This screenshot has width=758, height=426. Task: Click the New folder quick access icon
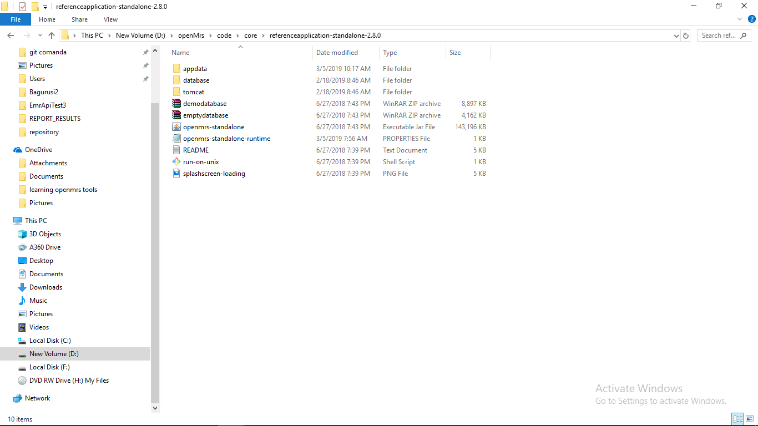[x=35, y=7]
